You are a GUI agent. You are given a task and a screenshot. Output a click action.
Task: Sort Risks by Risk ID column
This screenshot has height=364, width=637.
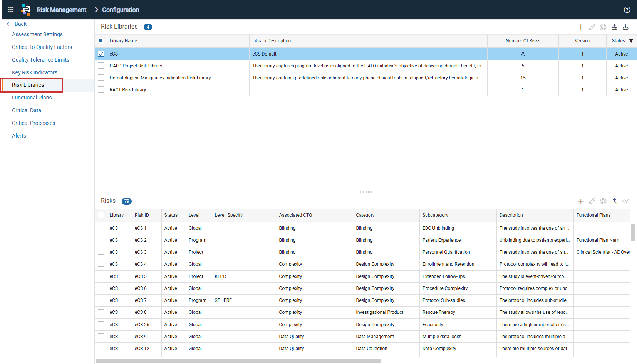[x=142, y=215]
